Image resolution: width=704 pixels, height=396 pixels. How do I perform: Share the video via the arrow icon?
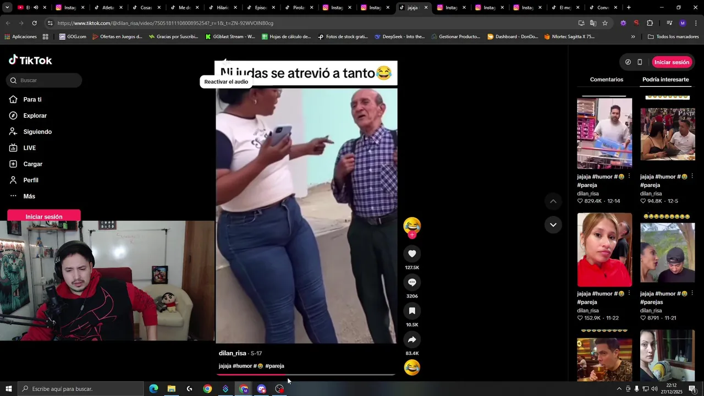click(x=412, y=339)
